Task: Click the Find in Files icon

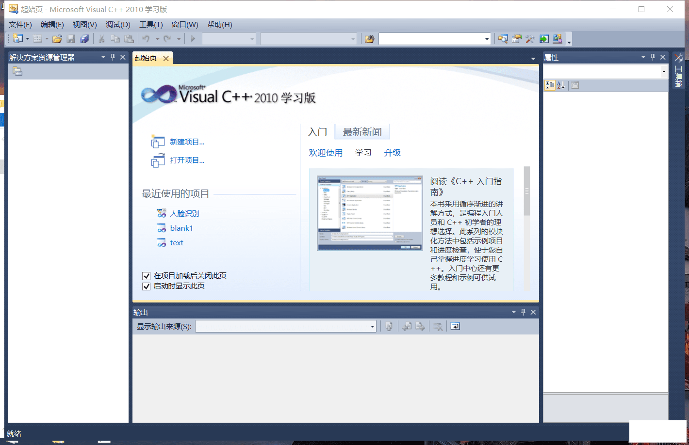Action: point(370,39)
